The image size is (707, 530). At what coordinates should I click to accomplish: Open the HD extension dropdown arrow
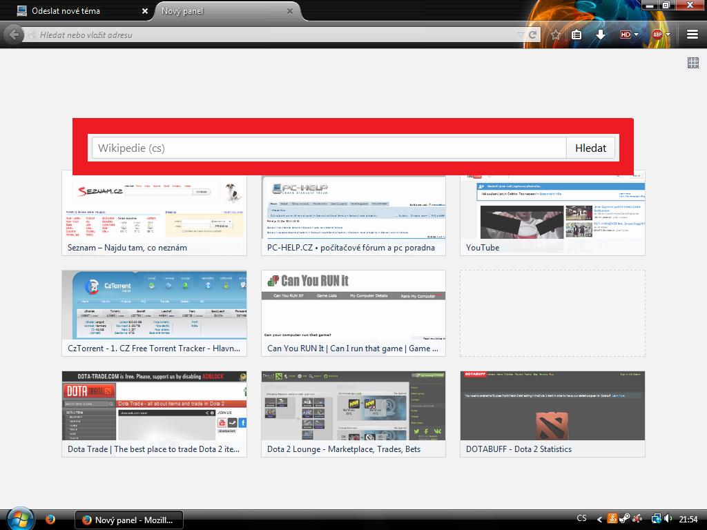(x=636, y=35)
